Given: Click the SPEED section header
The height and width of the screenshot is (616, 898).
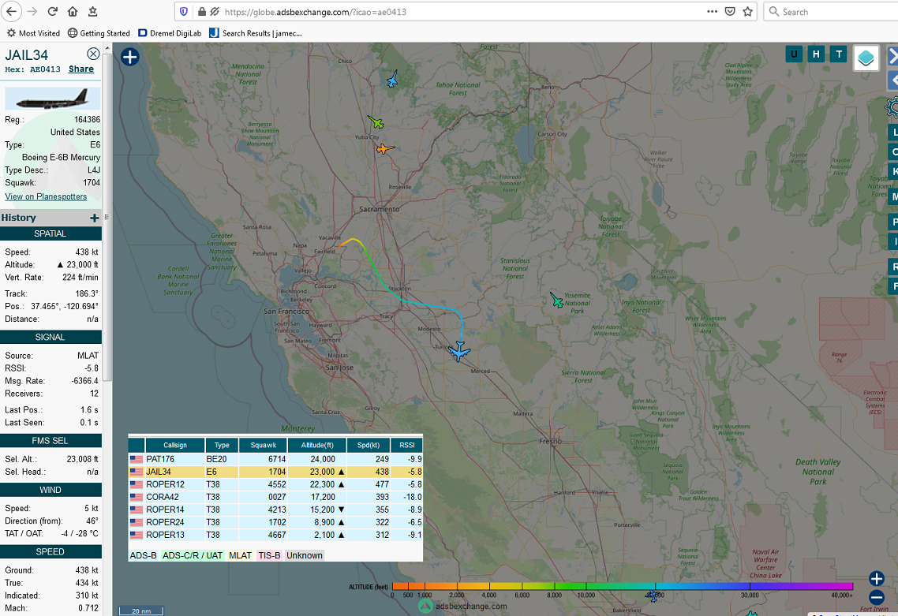Looking at the screenshot, I should (51, 552).
